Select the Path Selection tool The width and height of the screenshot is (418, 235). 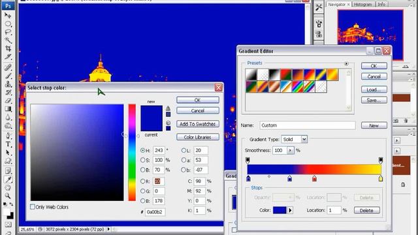click(8, 153)
